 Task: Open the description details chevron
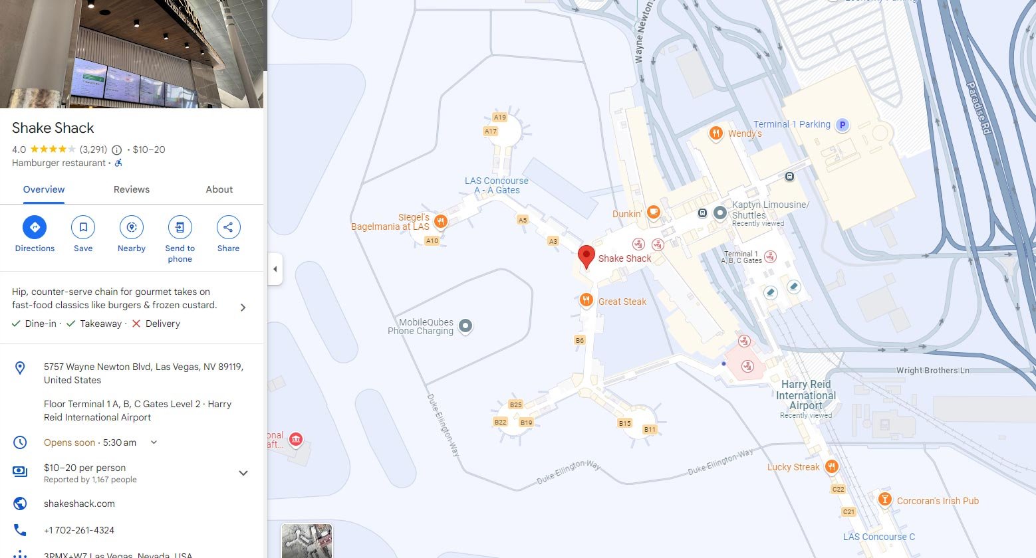tap(243, 308)
